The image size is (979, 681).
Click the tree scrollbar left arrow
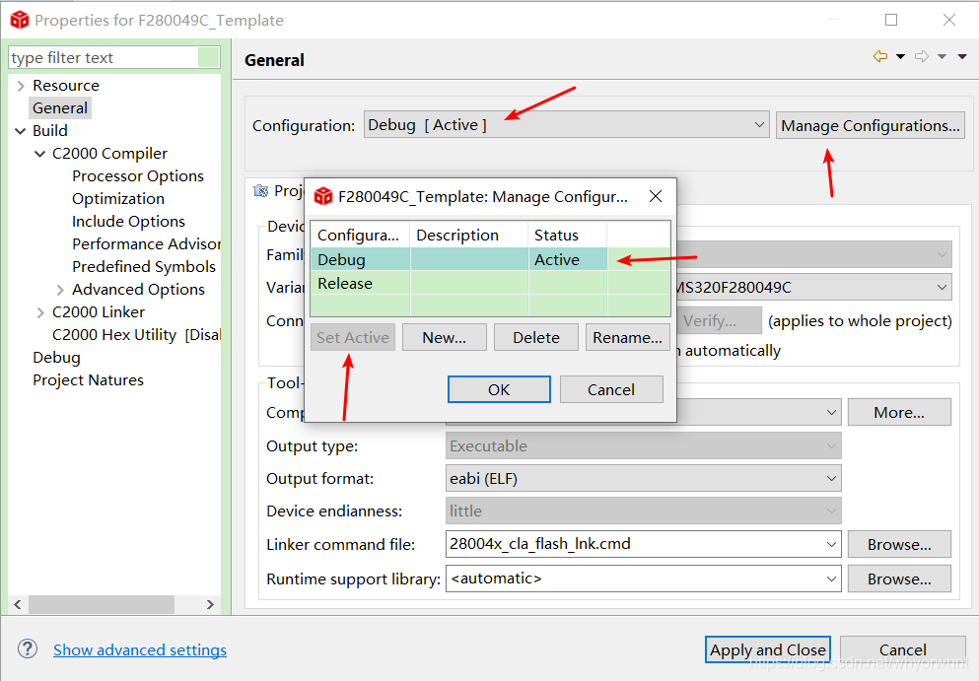click(18, 604)
